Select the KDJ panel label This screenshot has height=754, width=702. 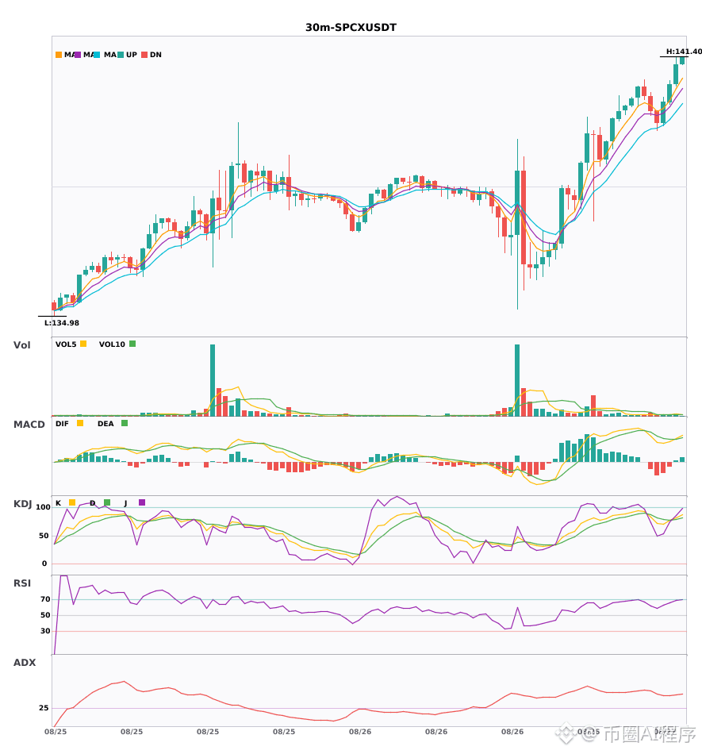[22, 504]
